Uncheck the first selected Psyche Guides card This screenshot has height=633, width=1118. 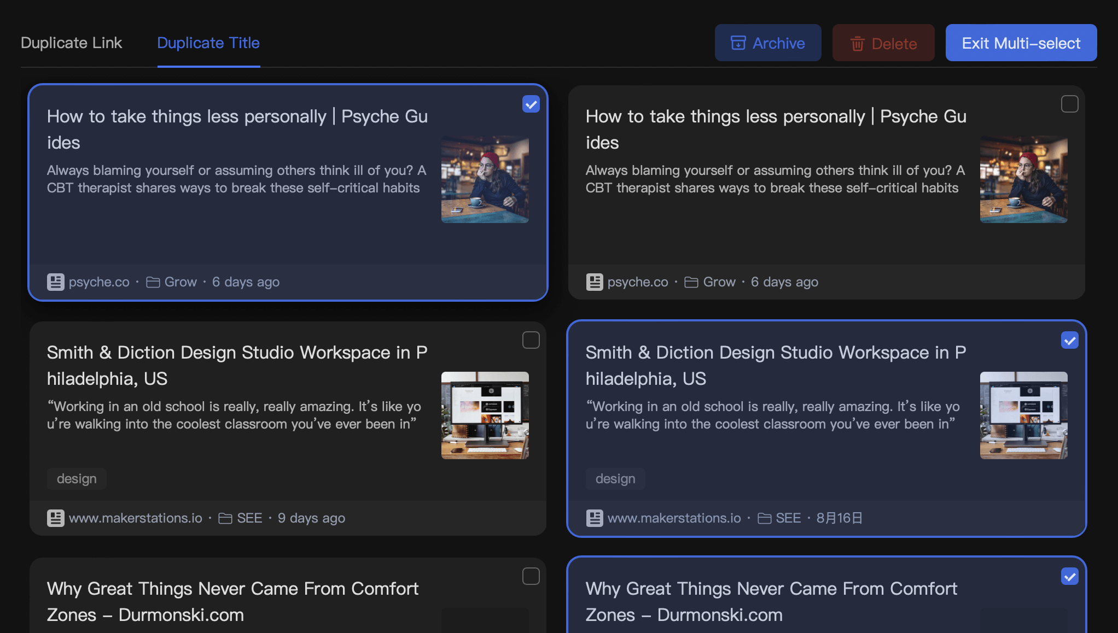click(x=531, y=104)
